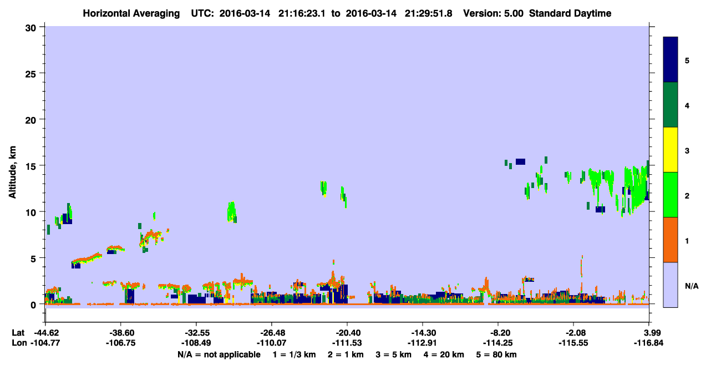Click latitude value -44.62
Image resolution: width=721 pixels, height=370 pixels.
(45, 332)
